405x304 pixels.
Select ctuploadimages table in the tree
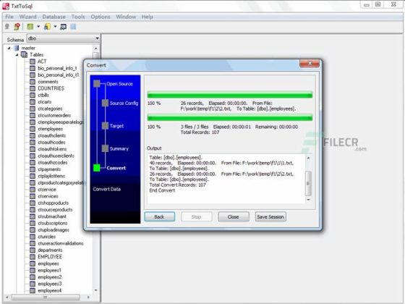(x=54, y=230)
